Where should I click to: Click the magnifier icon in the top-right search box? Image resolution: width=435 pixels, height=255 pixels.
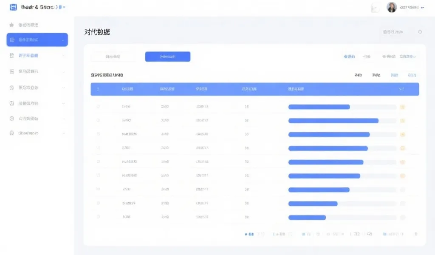pos(420,31)
